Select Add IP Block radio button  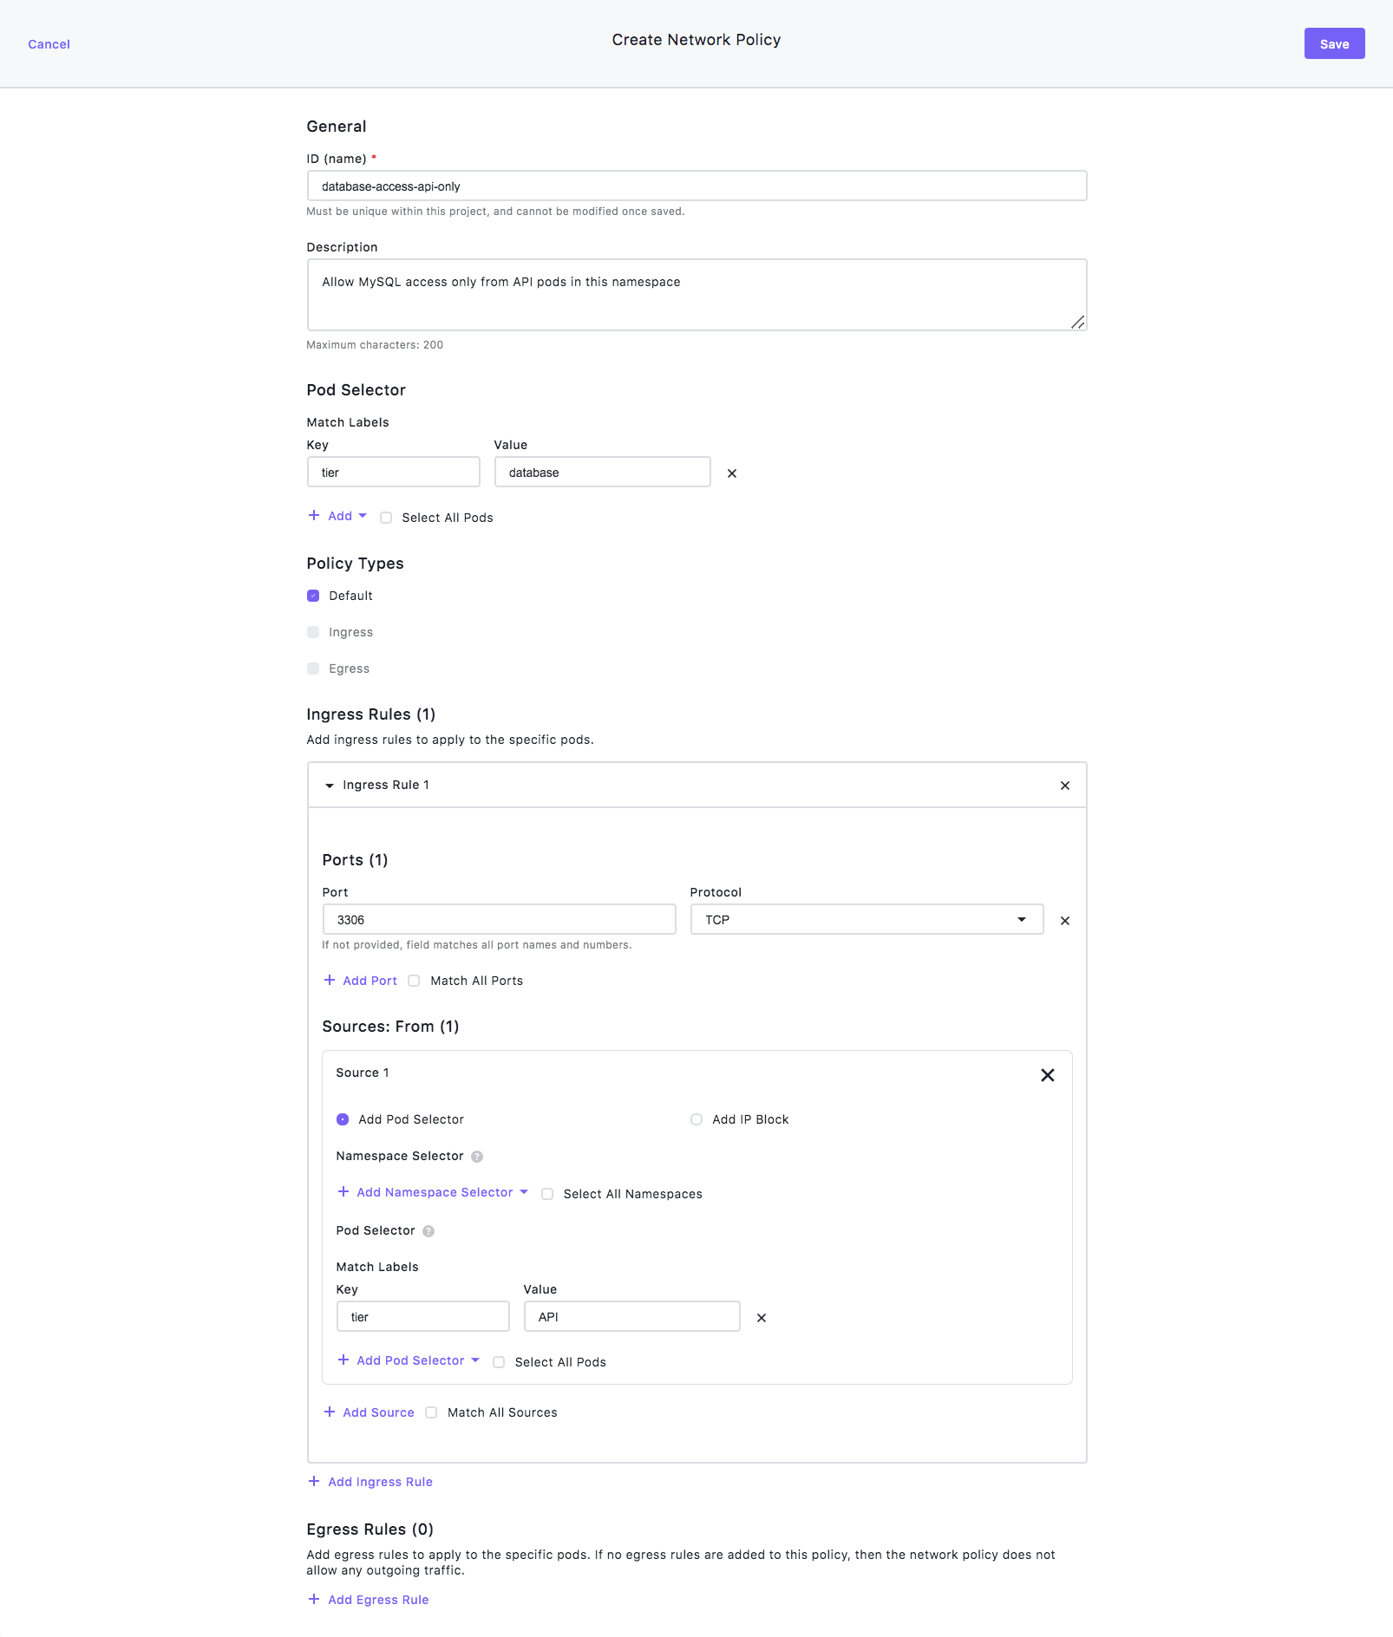[x=696, y=1119]
